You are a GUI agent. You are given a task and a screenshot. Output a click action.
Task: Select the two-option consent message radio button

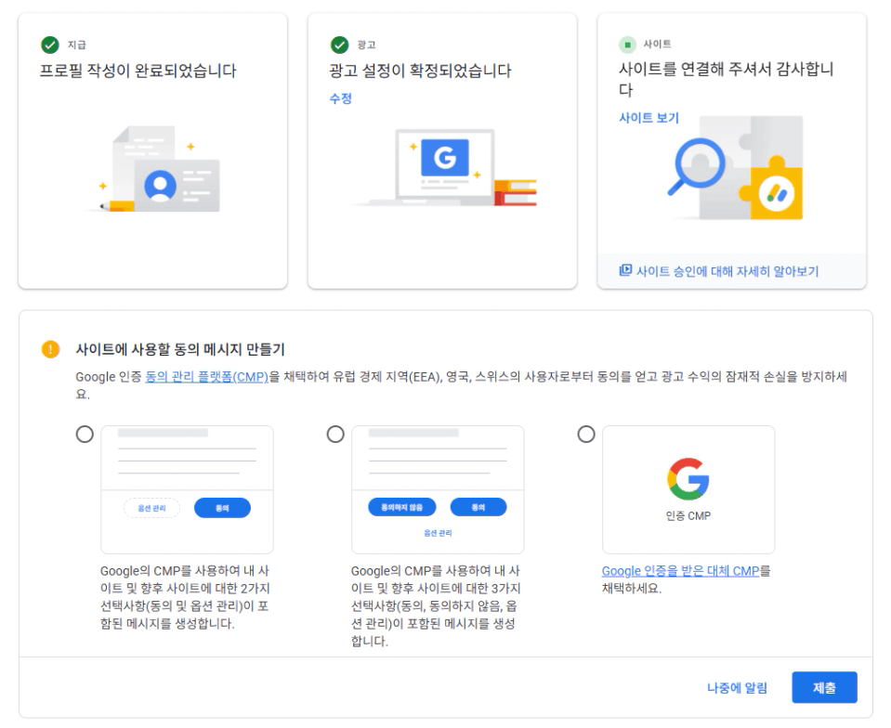pos(85,435)
